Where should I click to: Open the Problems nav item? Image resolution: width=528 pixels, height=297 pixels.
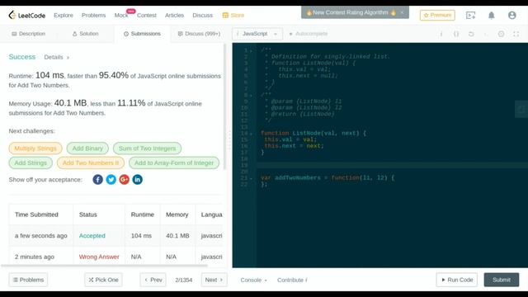(93, 15)
